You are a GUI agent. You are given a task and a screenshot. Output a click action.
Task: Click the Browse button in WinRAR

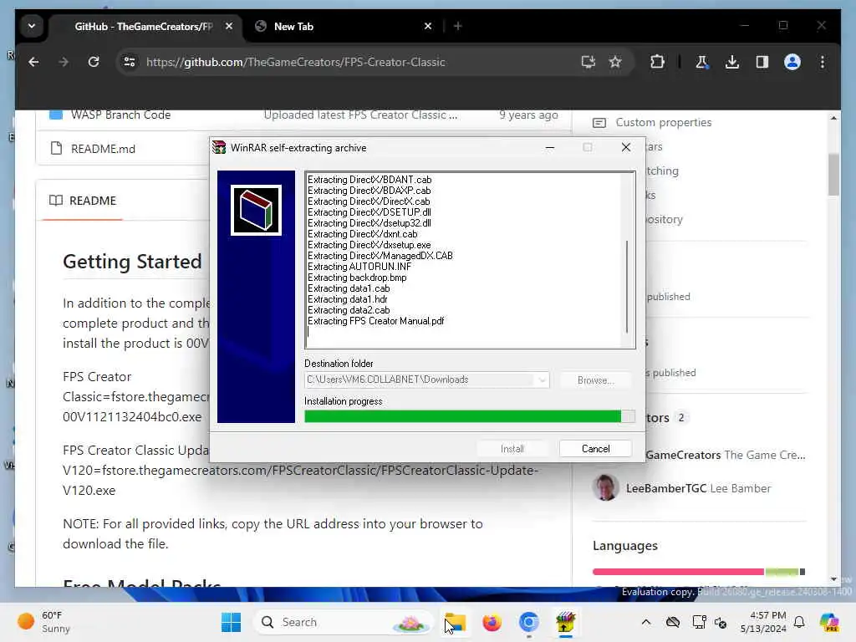tap(595, 380)
